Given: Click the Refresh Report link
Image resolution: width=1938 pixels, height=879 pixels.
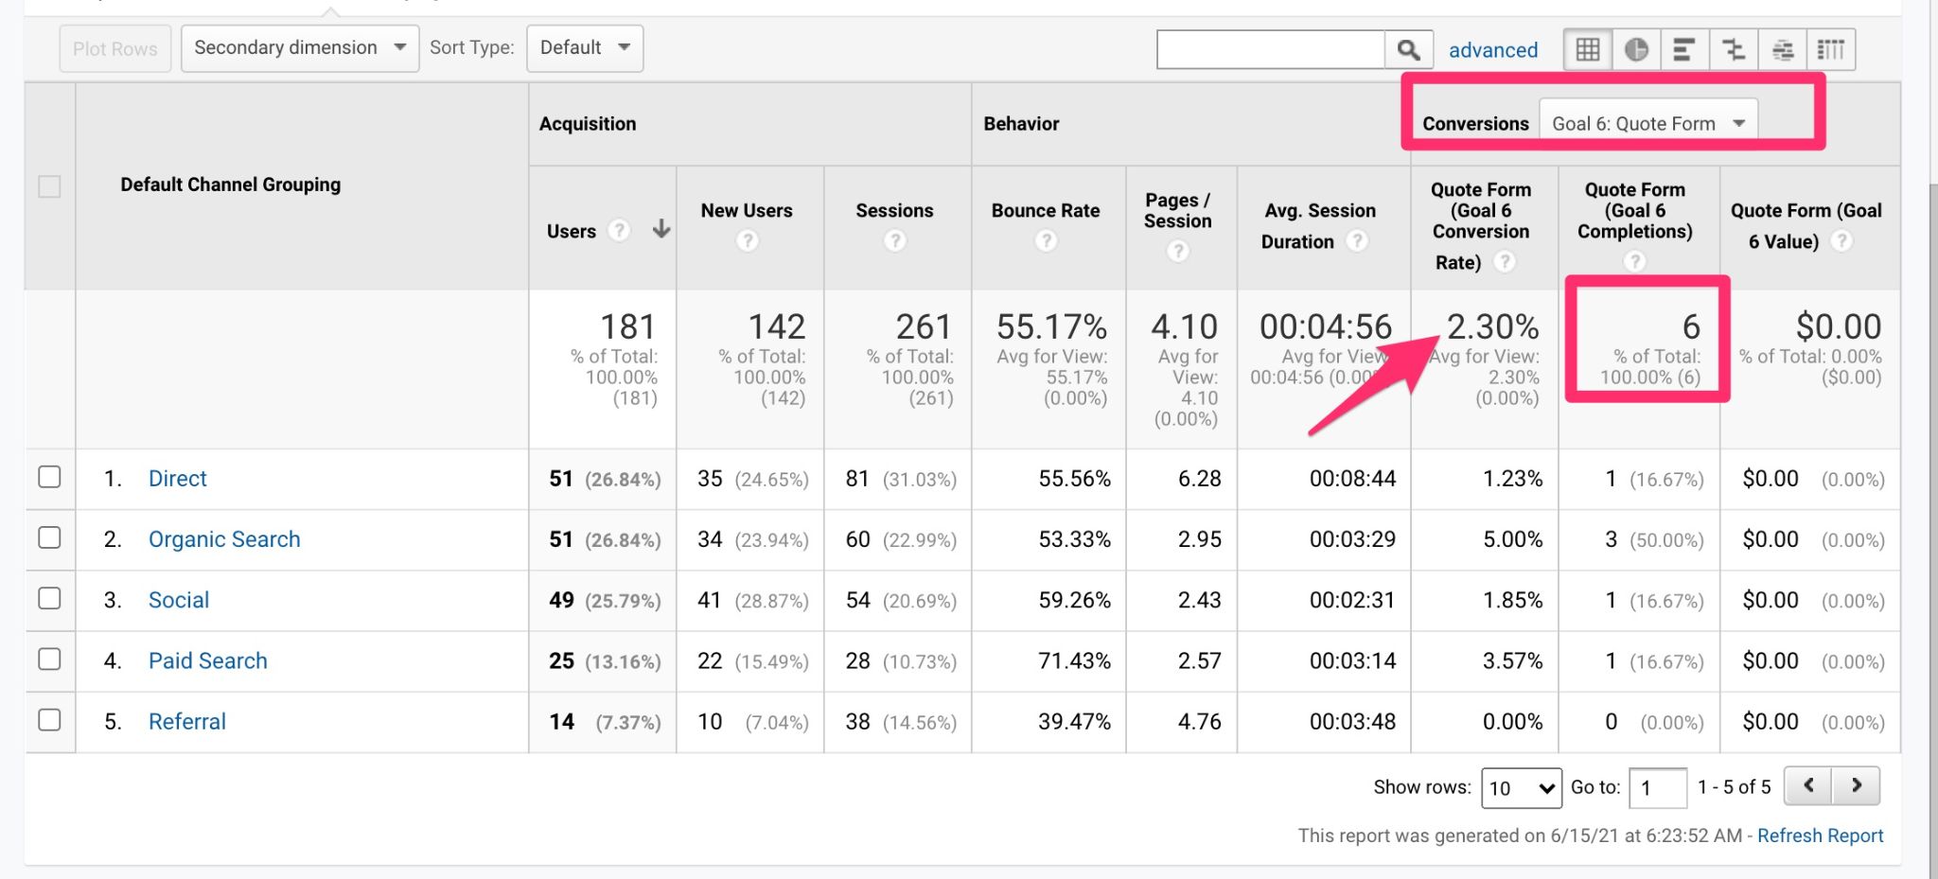Looking at the screenshot, I should 1820,835.
